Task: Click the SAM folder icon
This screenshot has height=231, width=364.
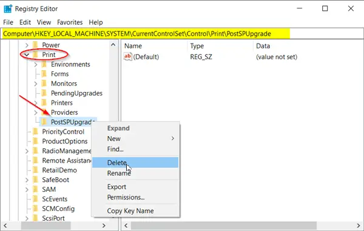Action: pyautogui.click(x=35, y=189)
